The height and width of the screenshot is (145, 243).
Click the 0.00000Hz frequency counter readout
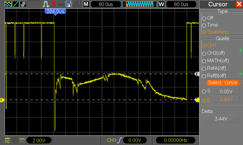[x=176, y=140]
